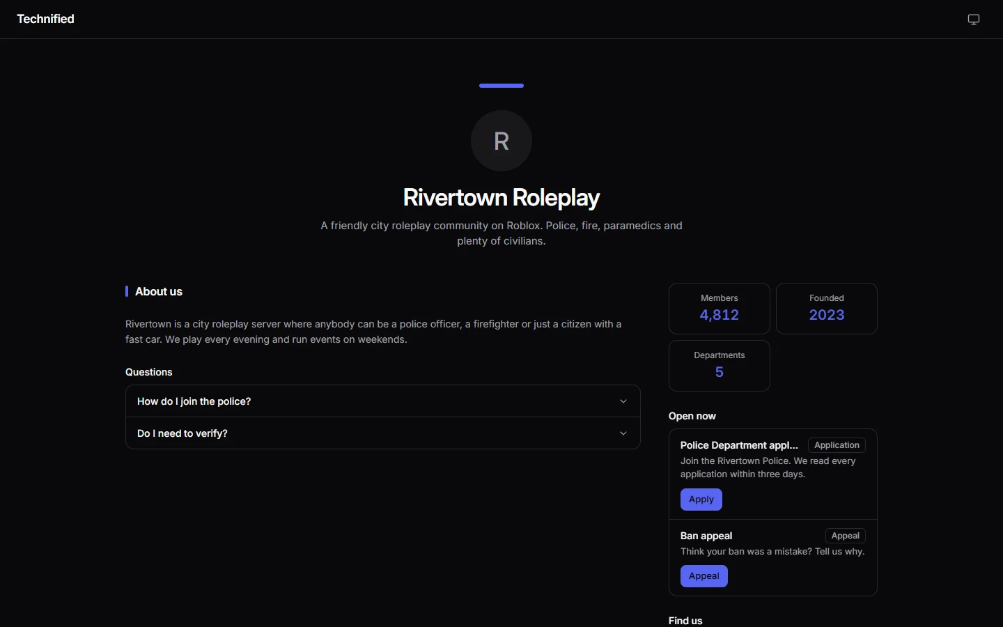Click the Rivertown Roleplay heading
Image resolution: width=1003 pixels, height=627 pixels.
click(x=501, y=198)
